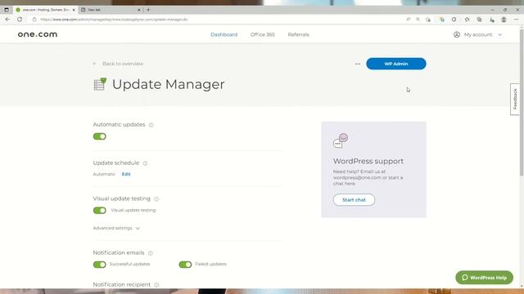Click the address bar URL

coord(114,20)
